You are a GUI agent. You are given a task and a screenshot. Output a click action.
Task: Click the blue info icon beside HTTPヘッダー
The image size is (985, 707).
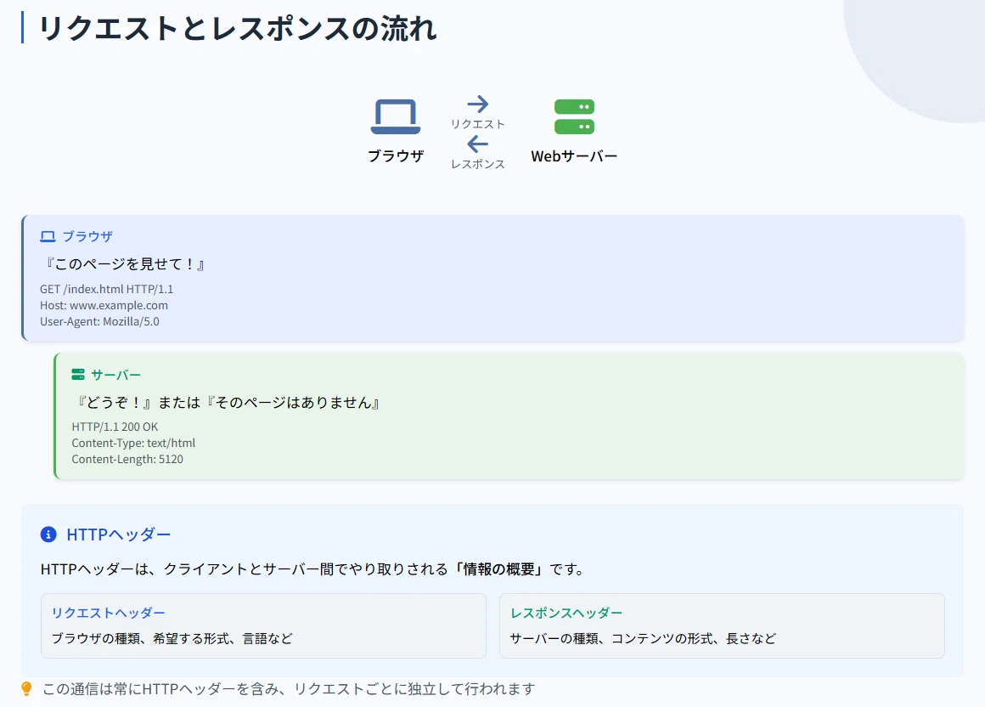tap(48, 534)
